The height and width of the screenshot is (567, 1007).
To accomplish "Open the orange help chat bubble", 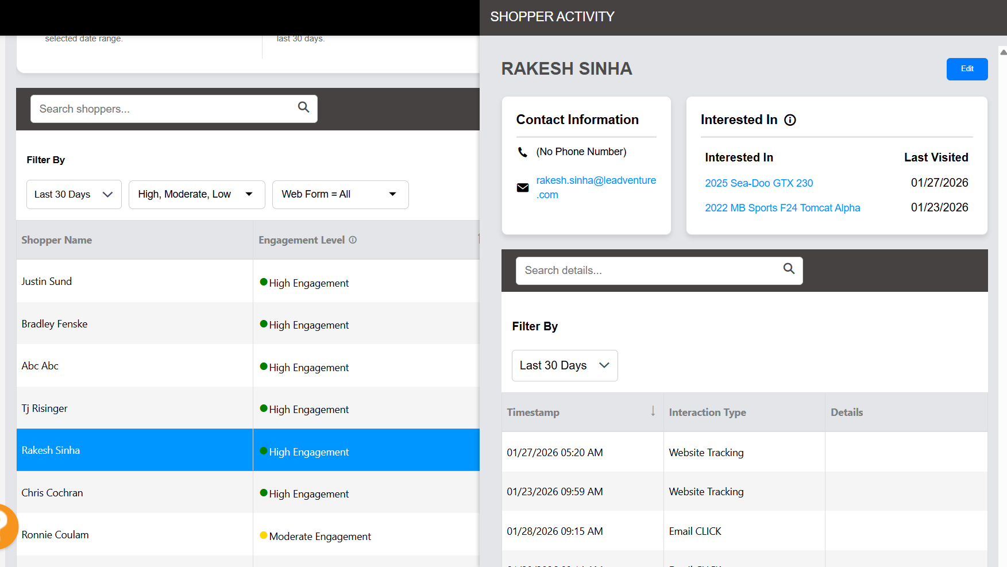I will click(x=6, y=526).
